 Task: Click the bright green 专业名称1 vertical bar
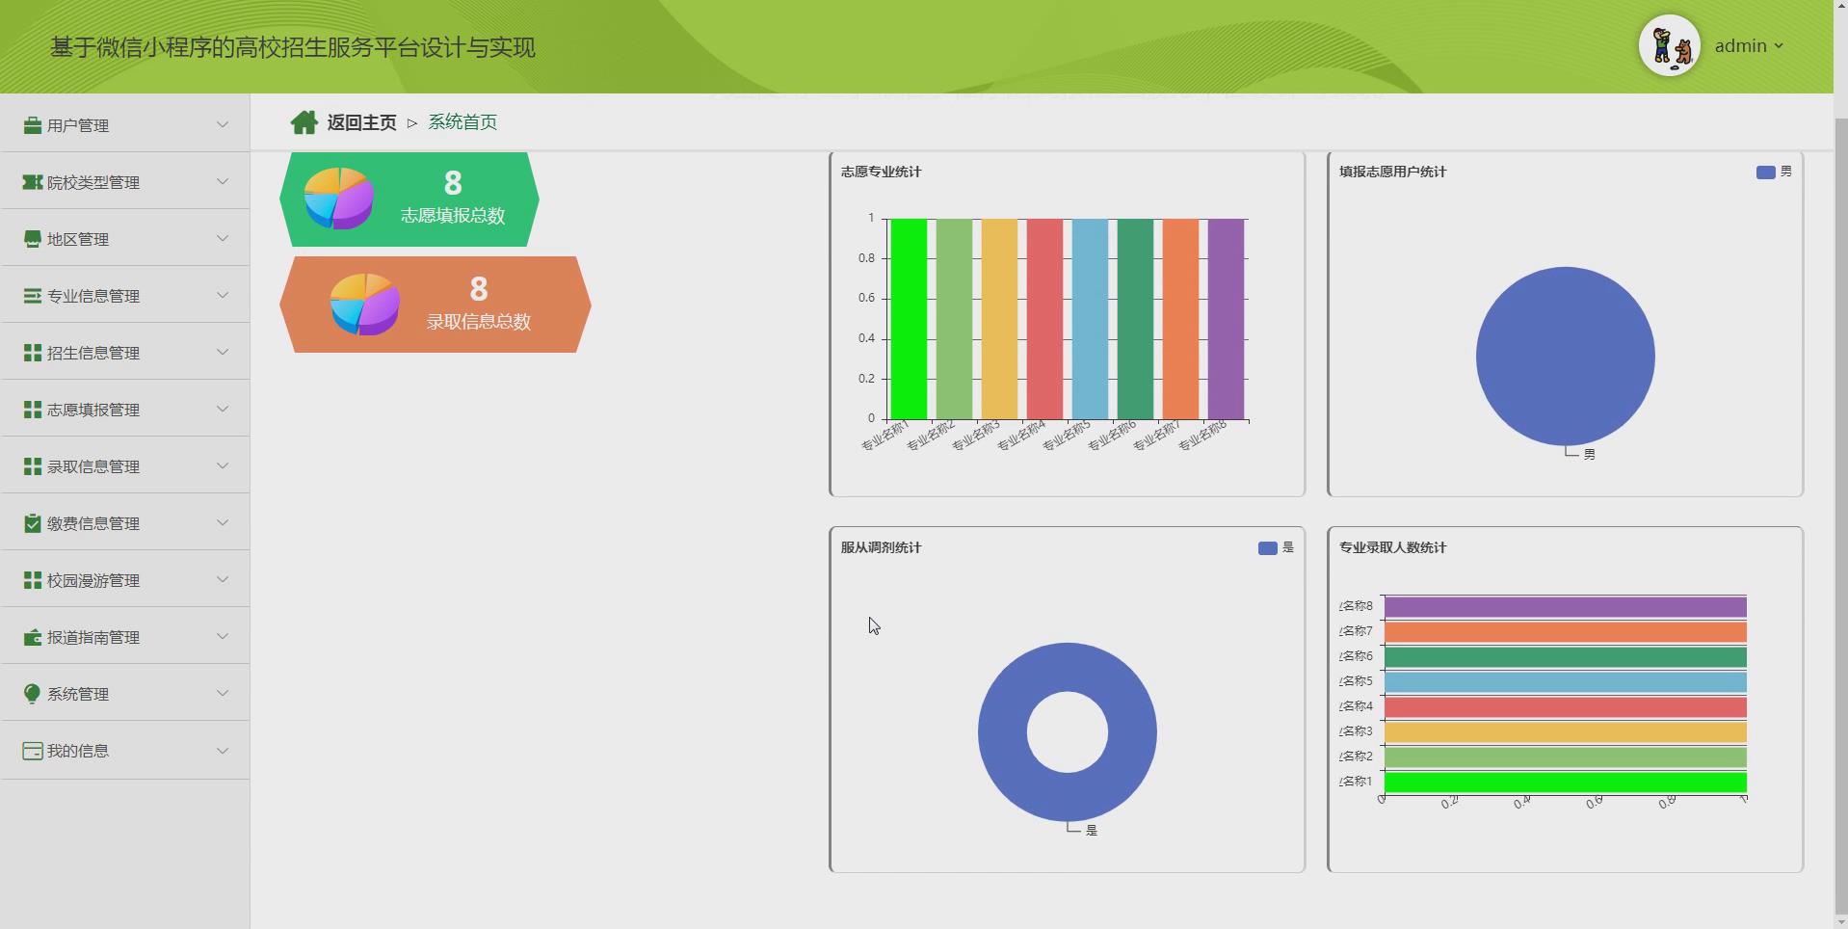909,319
